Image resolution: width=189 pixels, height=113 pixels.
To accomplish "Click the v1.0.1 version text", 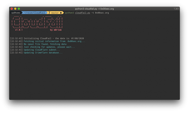I will (19, 30).
